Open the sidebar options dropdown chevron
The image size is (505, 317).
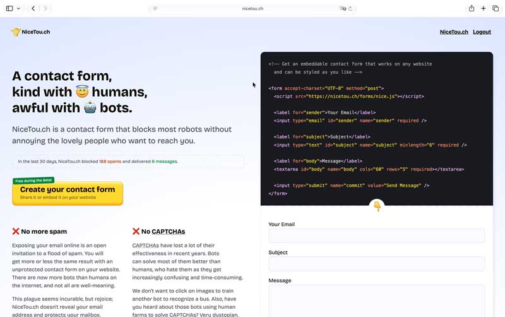click(x=18, y=8)
